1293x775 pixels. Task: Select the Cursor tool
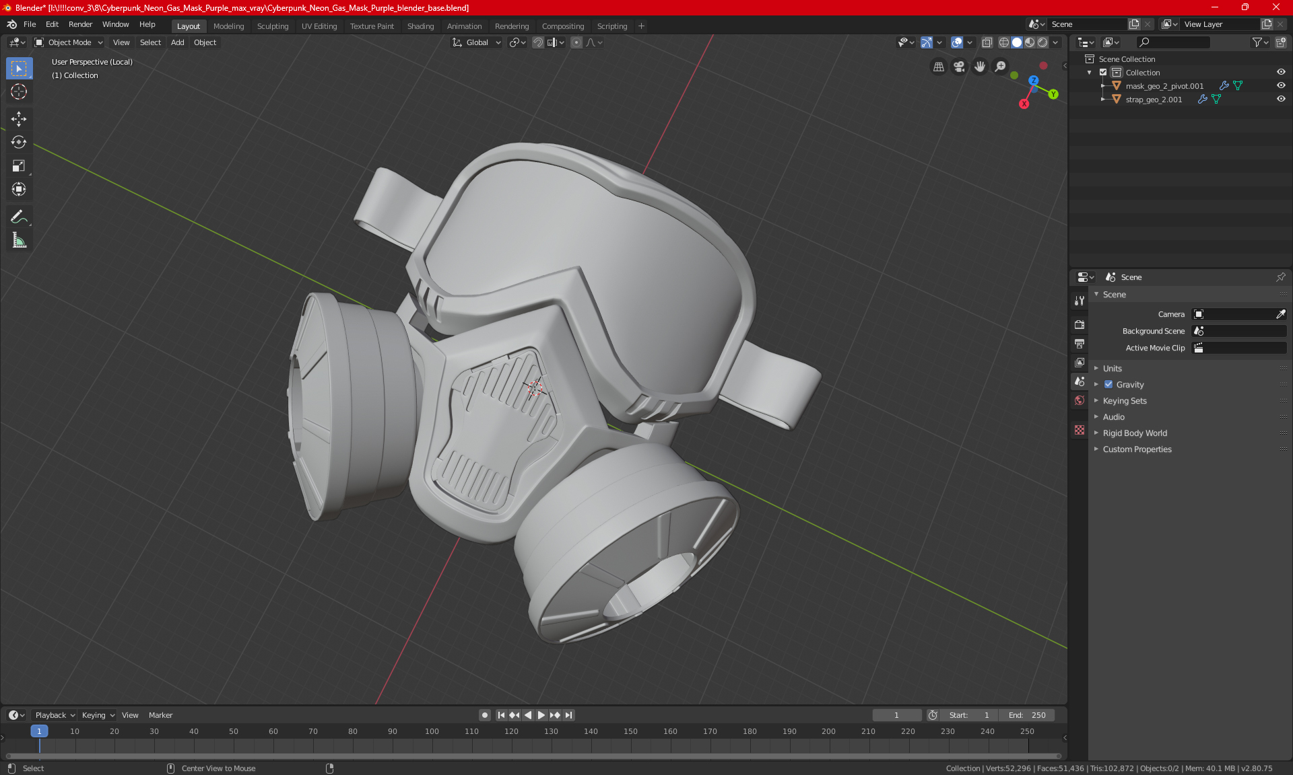(x=19, y=92)
